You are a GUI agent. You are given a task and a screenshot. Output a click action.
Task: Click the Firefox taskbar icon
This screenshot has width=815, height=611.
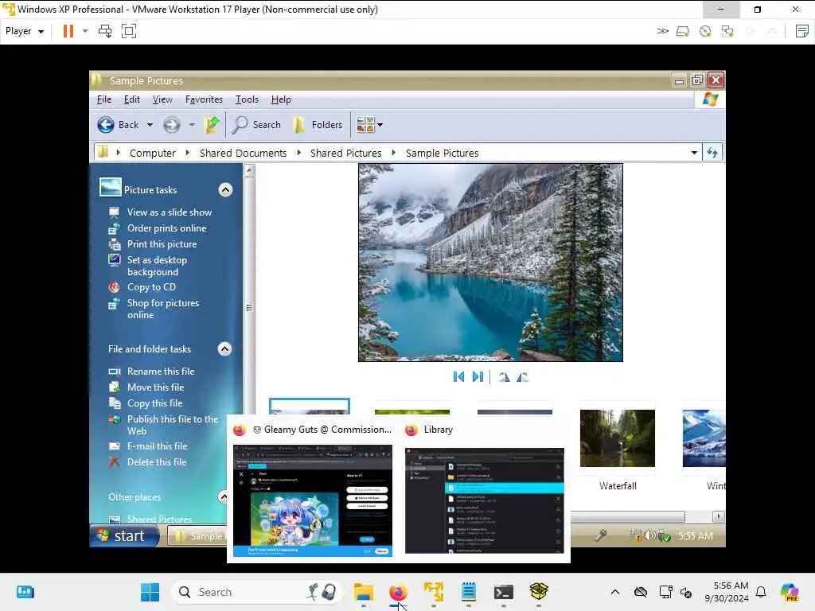(x=399, y=592)
